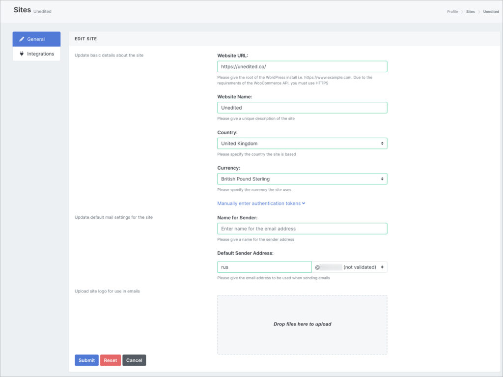Viewport: 503px width, 377px height.
Task: Click the pencil icon beside General
Action: (22, 39)
